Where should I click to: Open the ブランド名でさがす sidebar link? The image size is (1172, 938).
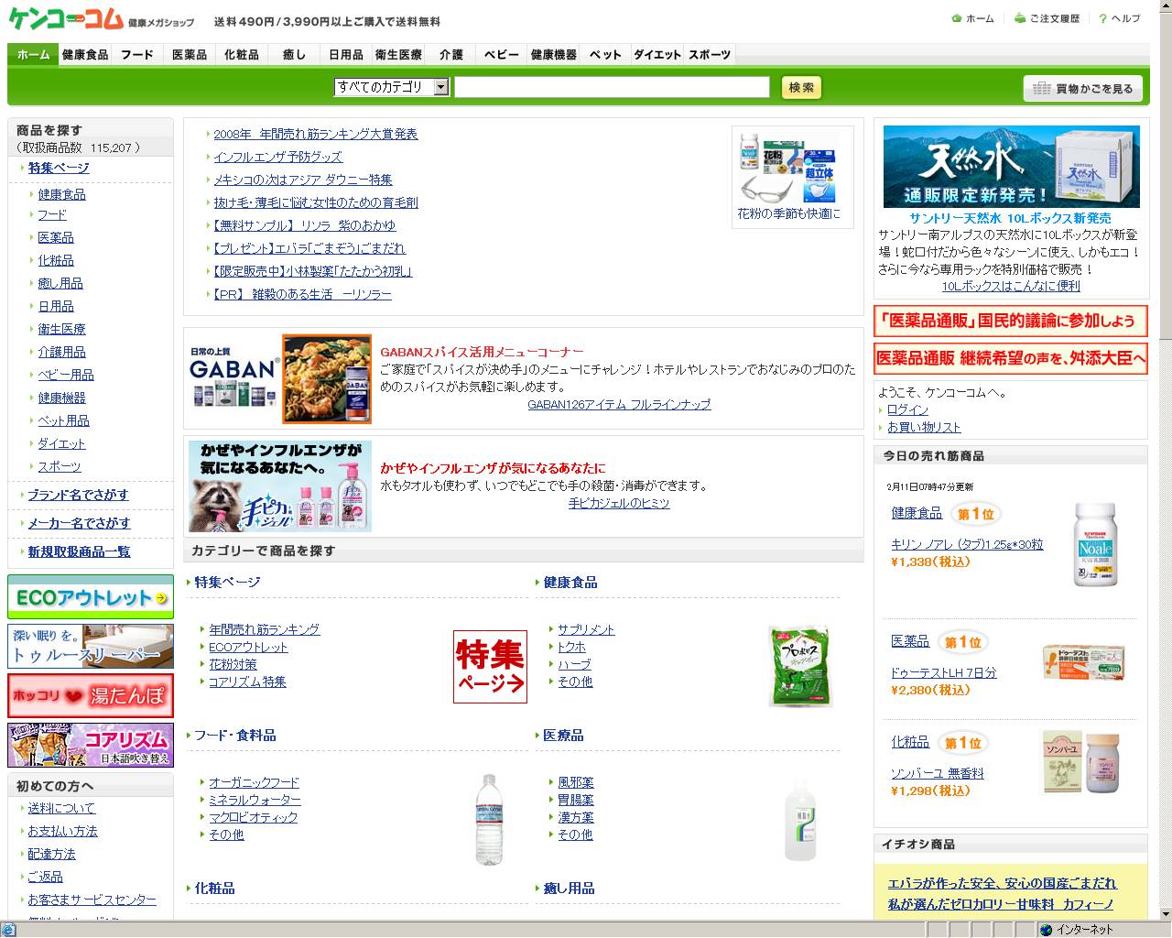tap(78, 495)
